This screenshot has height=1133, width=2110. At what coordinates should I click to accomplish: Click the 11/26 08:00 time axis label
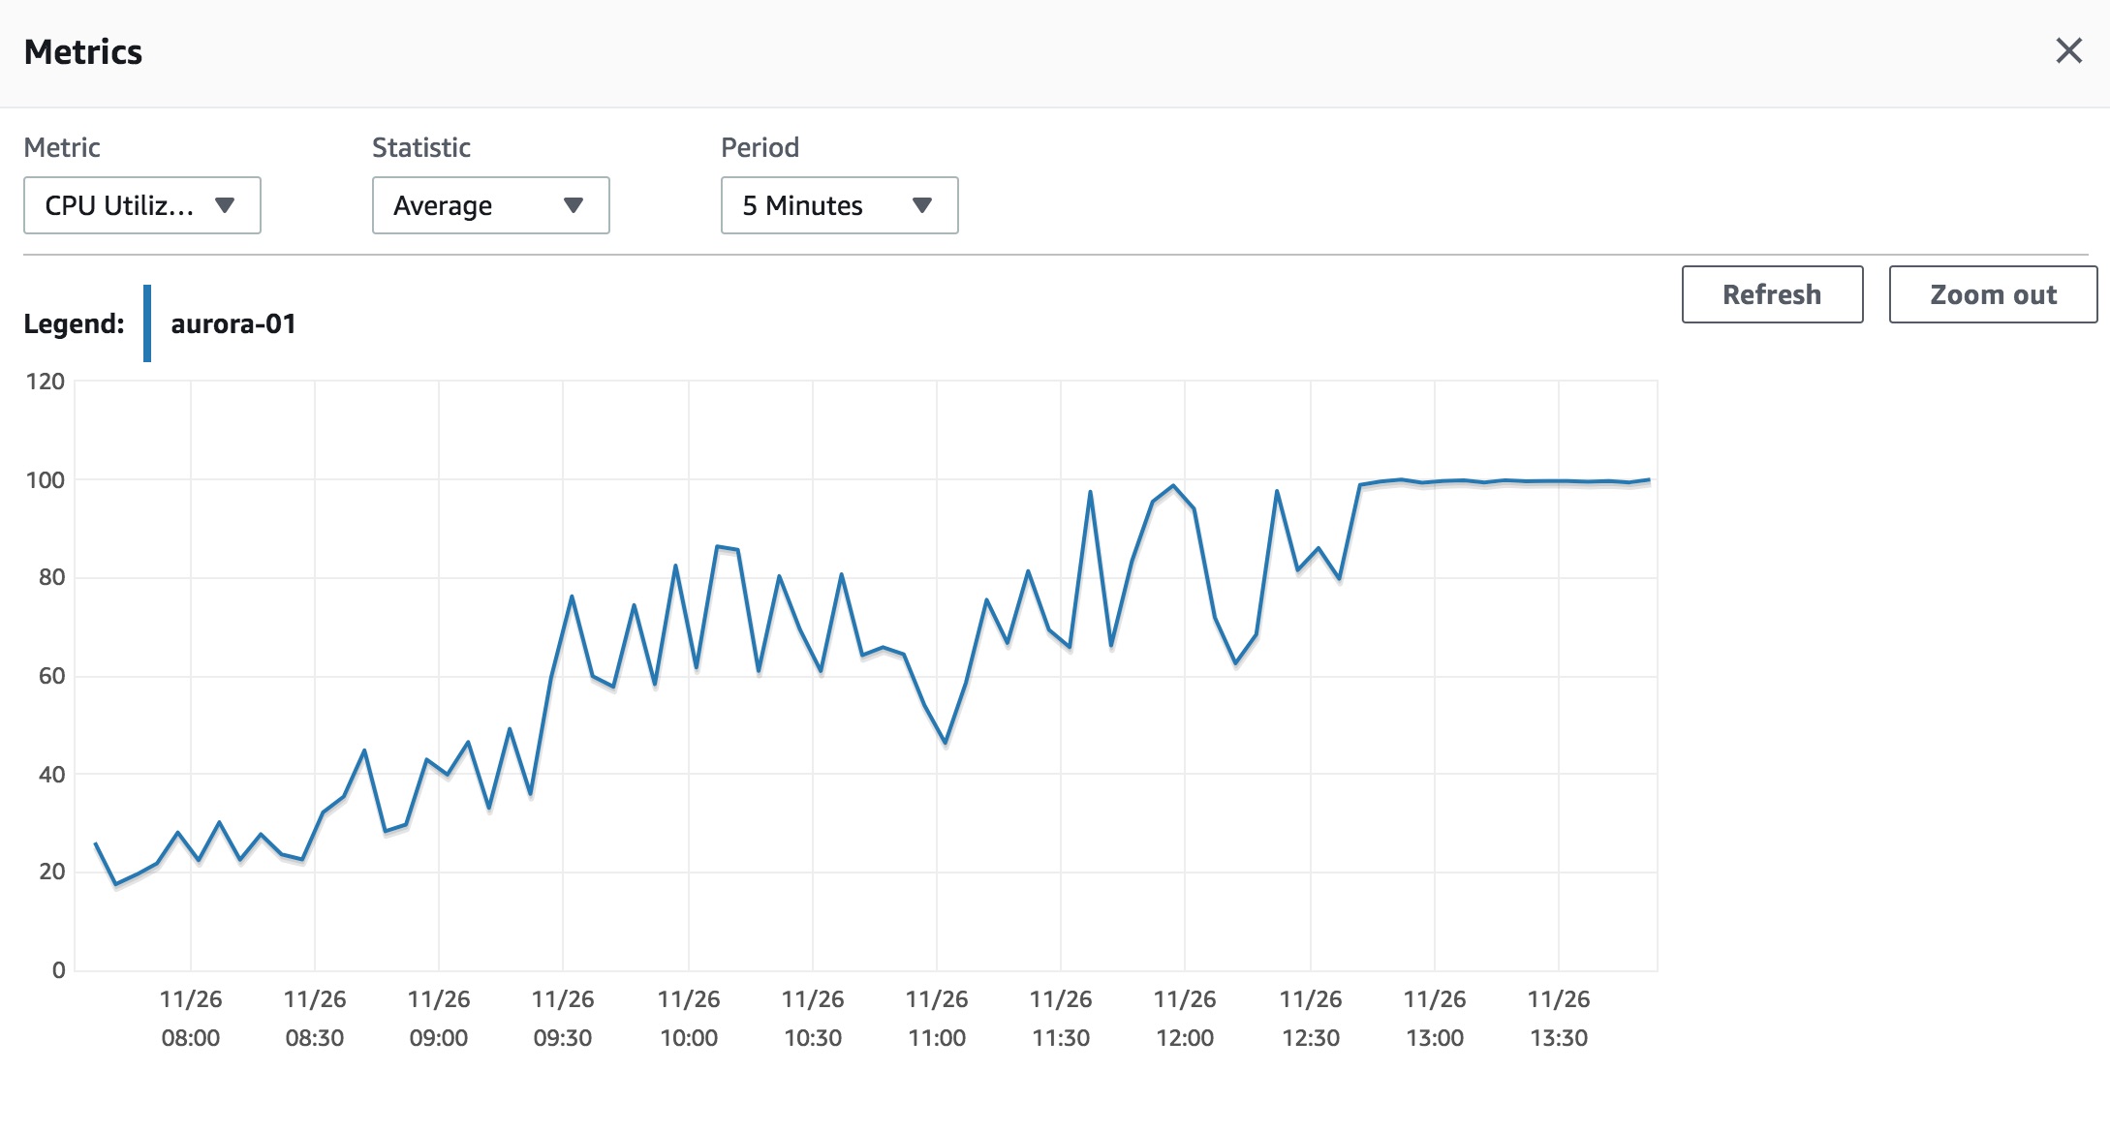click(x=191, y=1018)
